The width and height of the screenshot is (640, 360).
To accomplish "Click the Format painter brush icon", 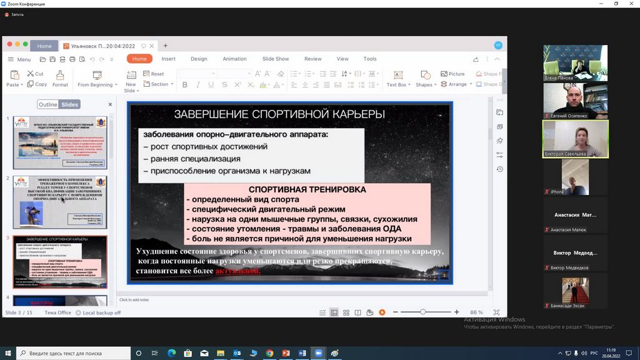I will tap(60, 75).
